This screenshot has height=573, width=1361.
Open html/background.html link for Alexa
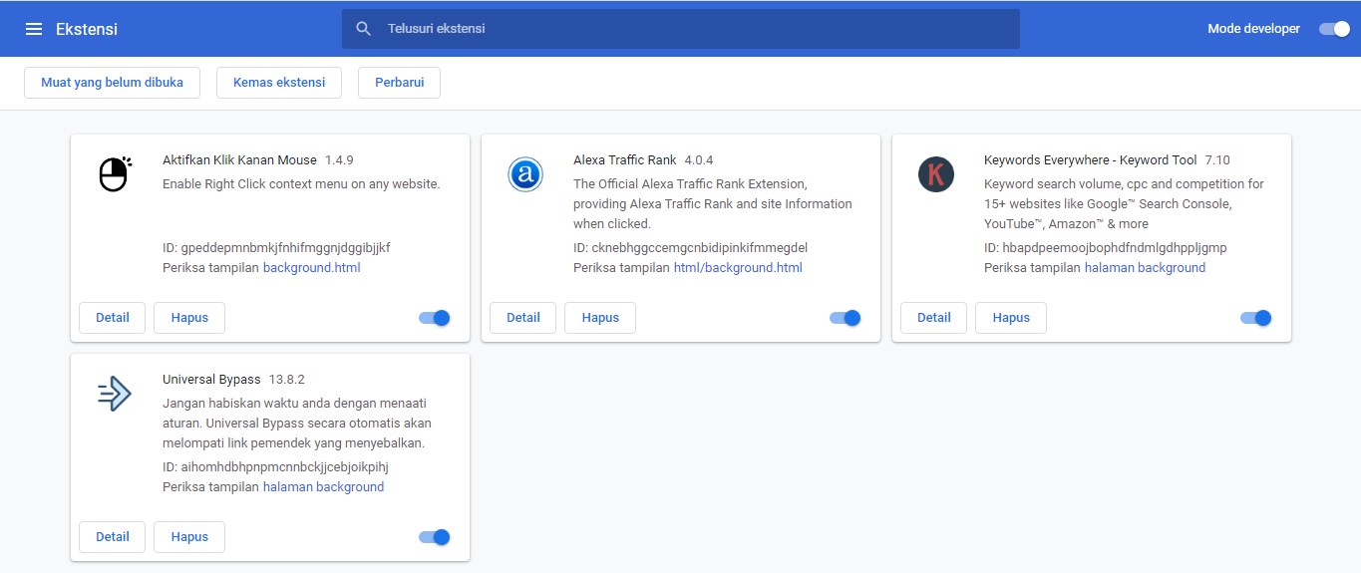tap(738, 268)
